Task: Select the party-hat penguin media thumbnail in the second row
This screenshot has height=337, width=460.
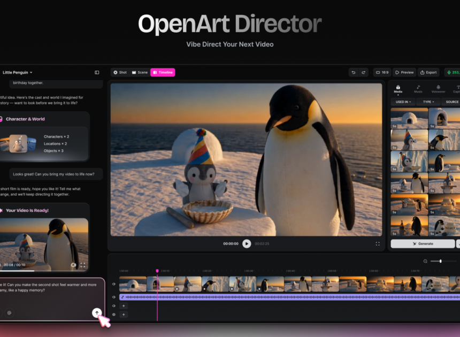Action: (x=409, y=140)
